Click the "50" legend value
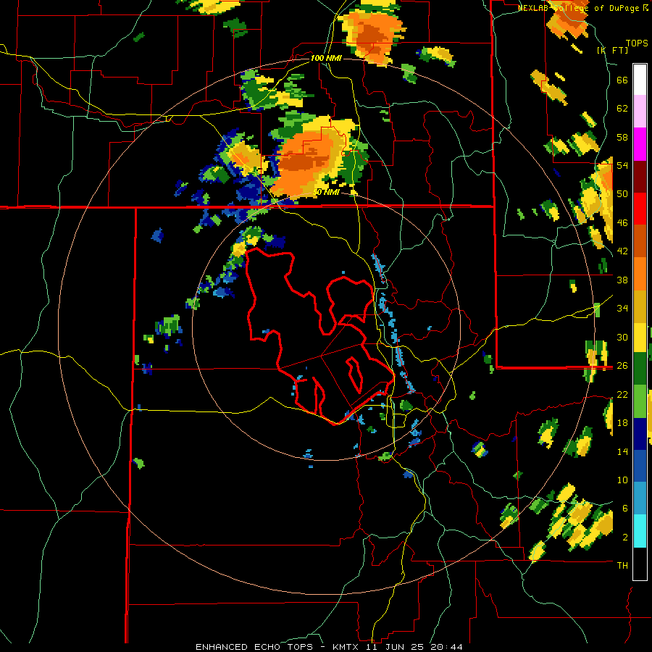 [622, 194]
